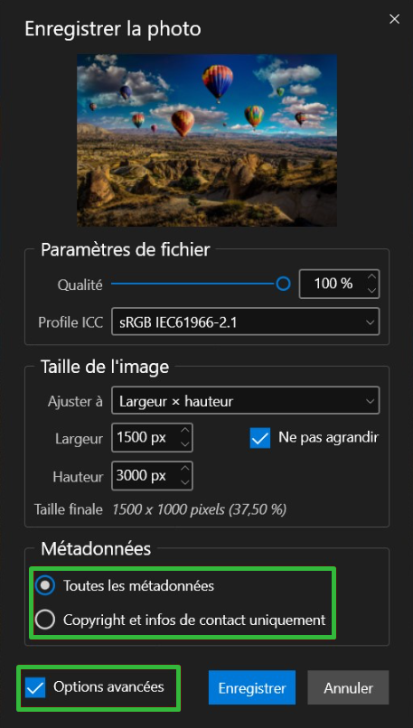Disable Options avancées checkbox

point(35,687)
